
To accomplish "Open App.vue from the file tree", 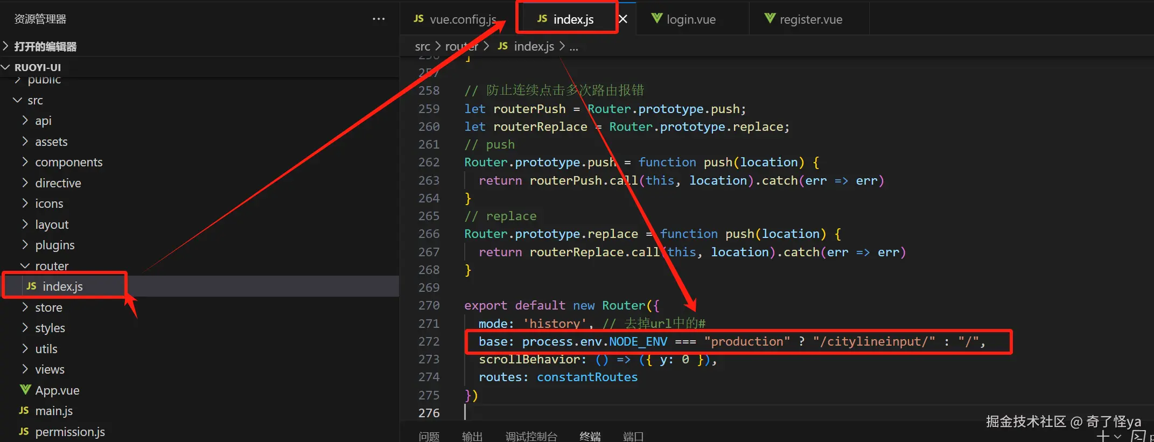I will click(57, 390).
